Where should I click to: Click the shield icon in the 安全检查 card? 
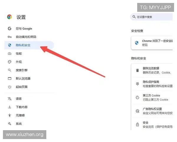[x=137, y=43]
